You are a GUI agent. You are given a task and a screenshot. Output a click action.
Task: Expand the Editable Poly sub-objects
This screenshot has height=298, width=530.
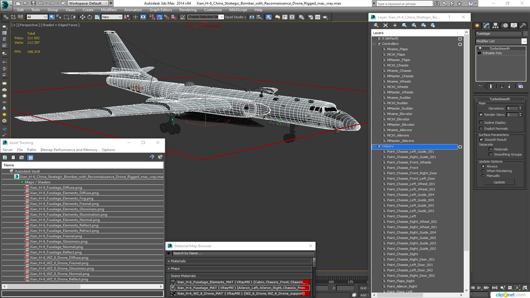479,53
